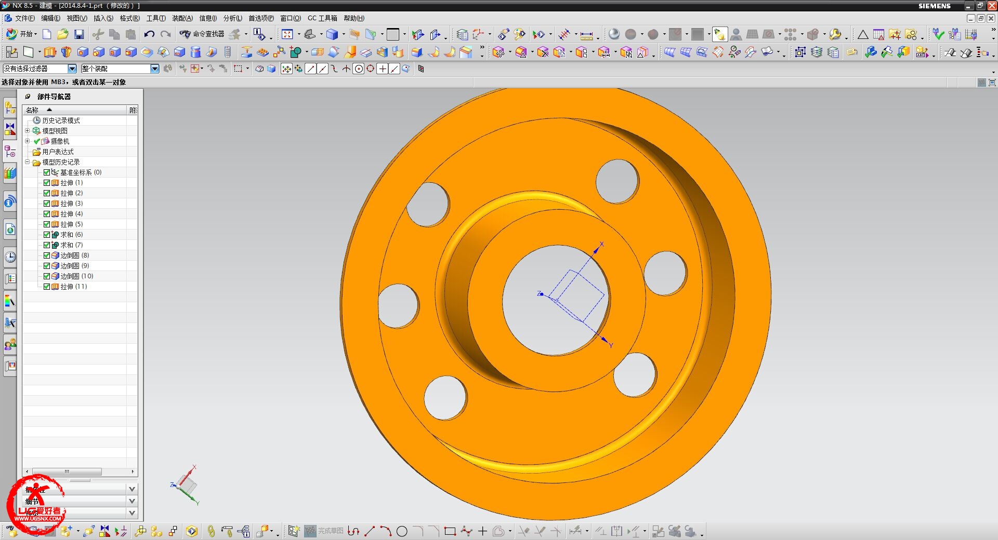Open the History clock sidebar tab
The width and height of the screenshot is (998, 540).
pyautogui.click(x=10, y=257)
